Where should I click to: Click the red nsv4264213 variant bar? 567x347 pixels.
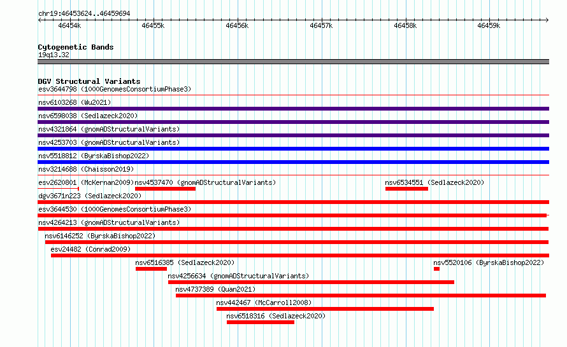(293, 229)
